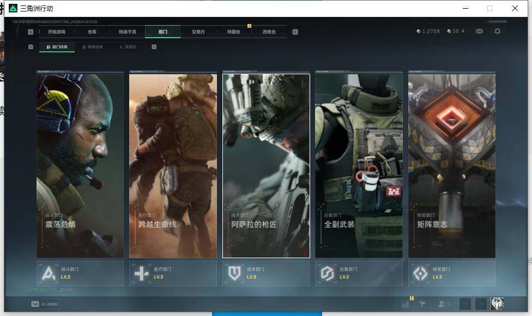532x316 pixels.
Task: Open the 矩阵意志 mission card
Action: point(452,166)
